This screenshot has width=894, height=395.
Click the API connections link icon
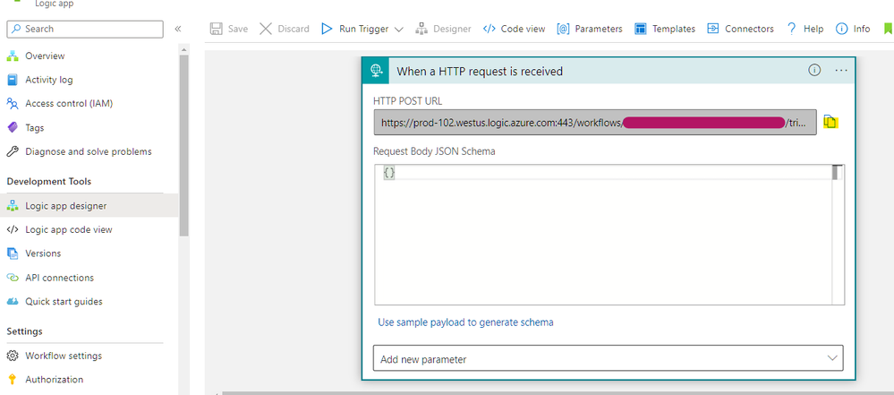pyautogui.click(x=13, y=278)
